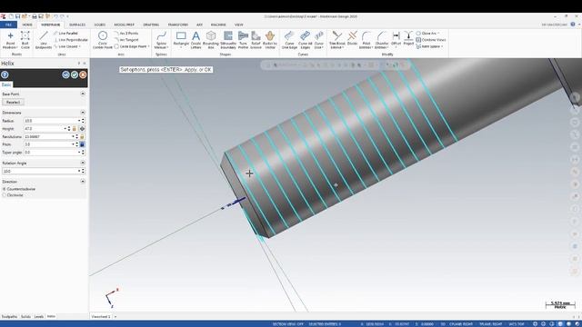
Task: Open the Taper angle value dropdown
Action: pos(79,153)
